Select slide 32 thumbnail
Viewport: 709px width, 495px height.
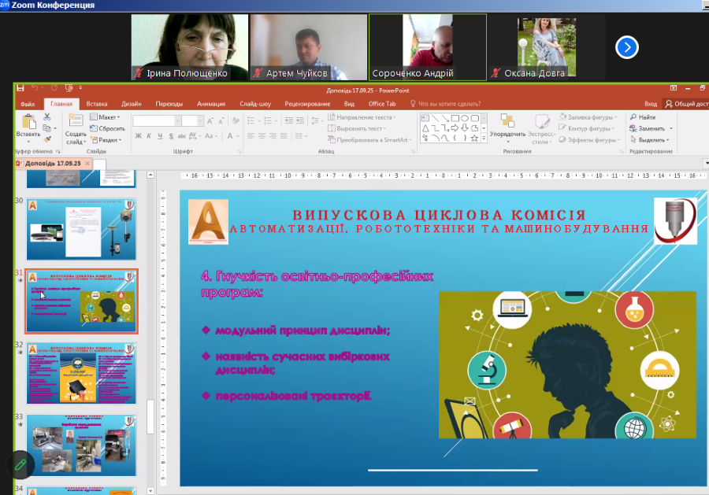[81, 373]
